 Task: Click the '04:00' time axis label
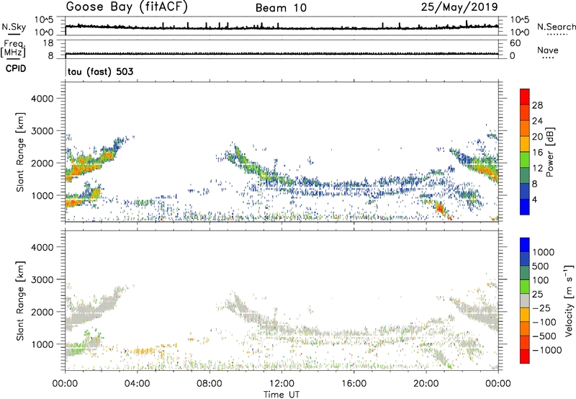tap(137, 384)
